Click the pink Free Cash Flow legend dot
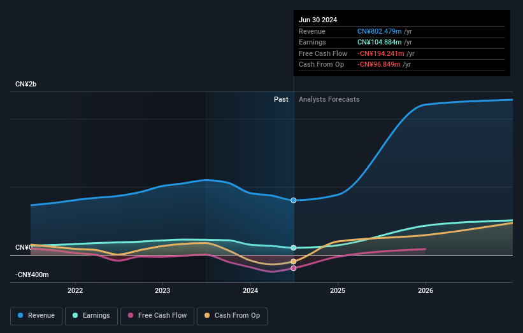This screenshot has width=523, height=333. pyautogui.click(x=131, y=315)
